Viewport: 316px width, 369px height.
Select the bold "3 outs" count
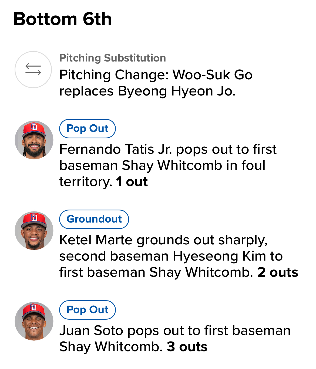187,347
